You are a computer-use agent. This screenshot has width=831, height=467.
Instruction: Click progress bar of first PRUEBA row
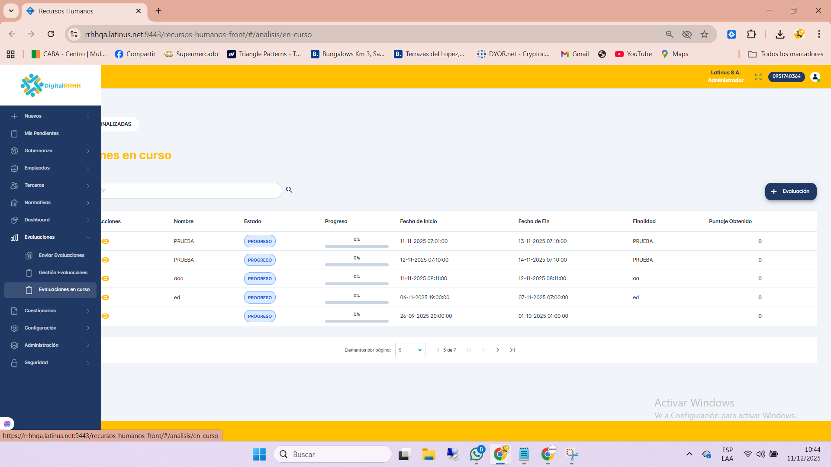point(357,246)
